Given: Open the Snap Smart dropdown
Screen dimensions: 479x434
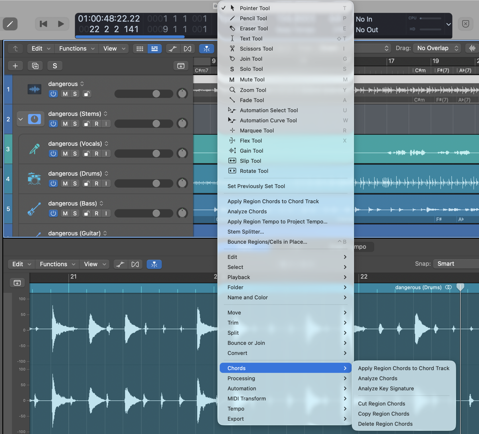Looking at the screenshot, I should click(x=456, y=264).
